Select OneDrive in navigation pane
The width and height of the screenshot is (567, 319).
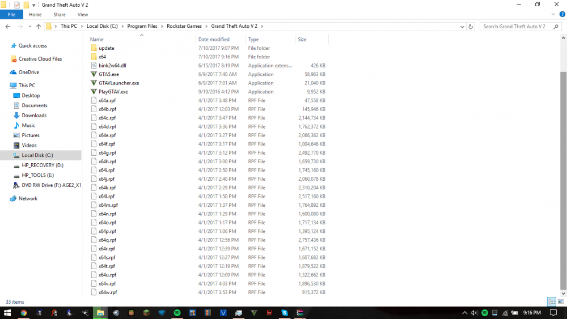(29, 73)
